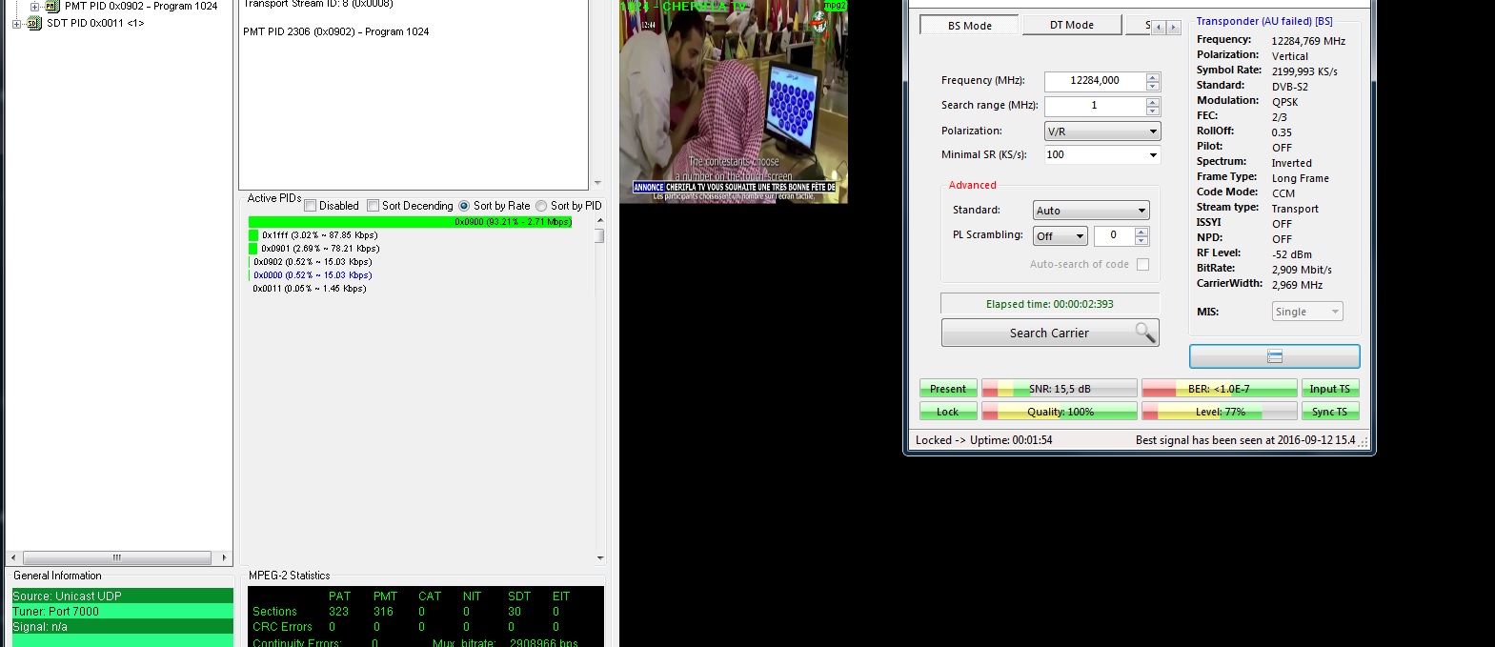
Task: Click the list icon button below transponder info
Action: (1274, 356)
